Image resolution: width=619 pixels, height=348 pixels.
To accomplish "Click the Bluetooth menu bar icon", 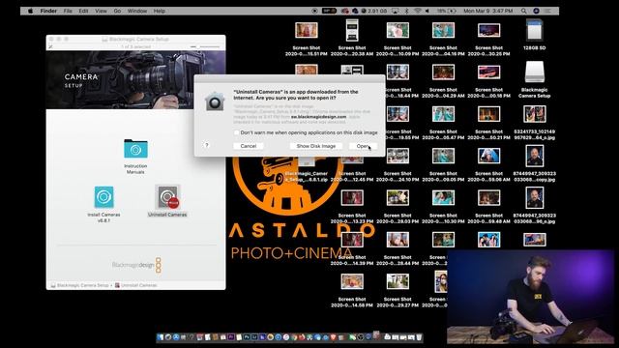I will (406, 11).
